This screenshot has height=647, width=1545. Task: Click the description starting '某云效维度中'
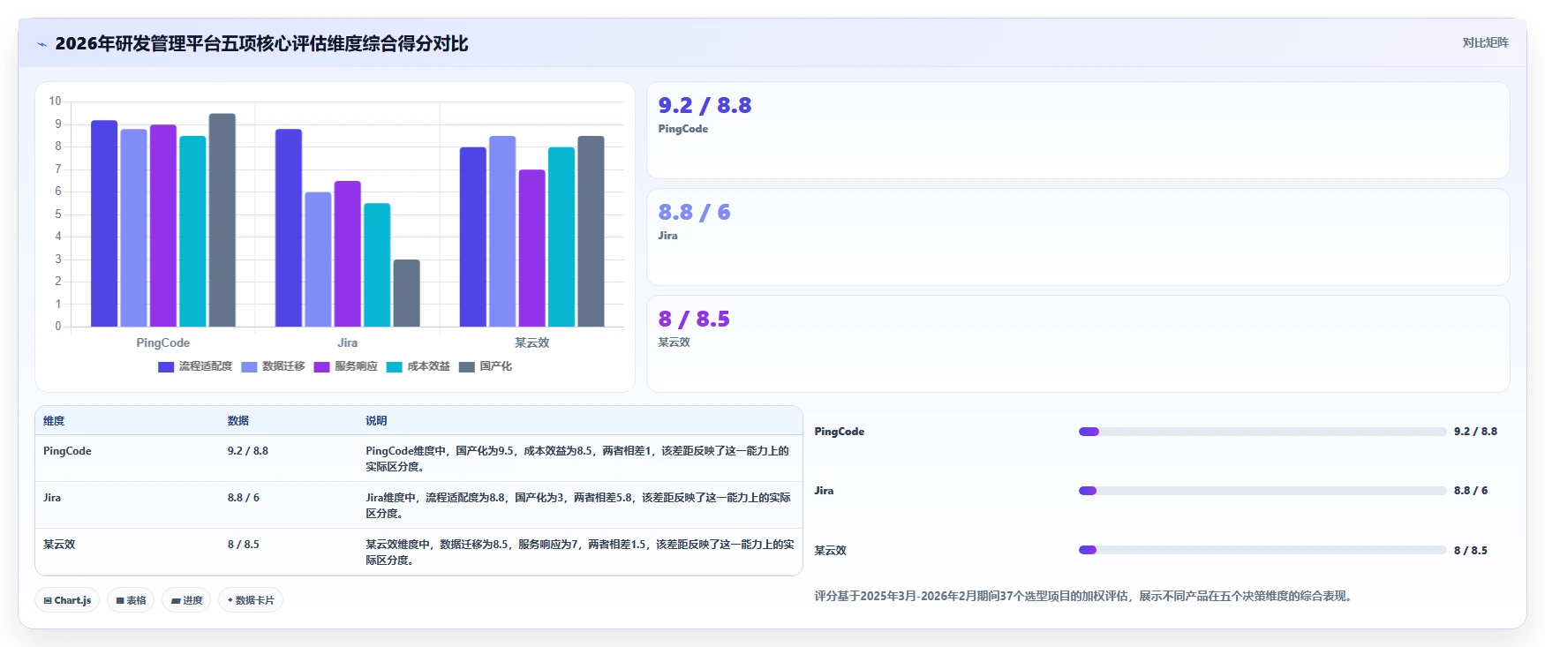(x=580, y=553)
